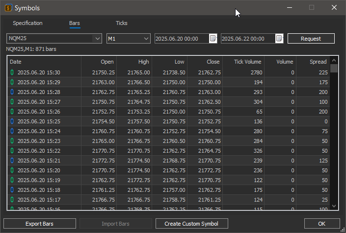The height and width of the screenshot is (233, 346).
Task: Minimize the Symbols window
Action: pos(290,7)
